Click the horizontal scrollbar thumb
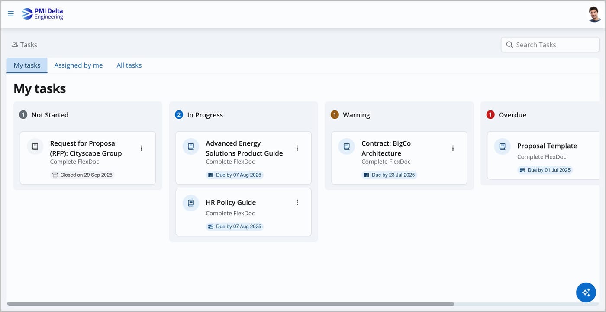 coord(230,304)
